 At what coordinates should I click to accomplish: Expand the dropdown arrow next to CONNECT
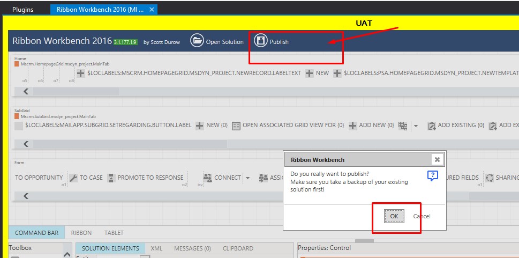point(247,178)
